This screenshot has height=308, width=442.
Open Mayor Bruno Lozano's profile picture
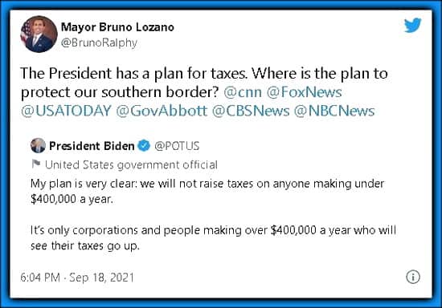pyautogui.click(x=39, y=34)
